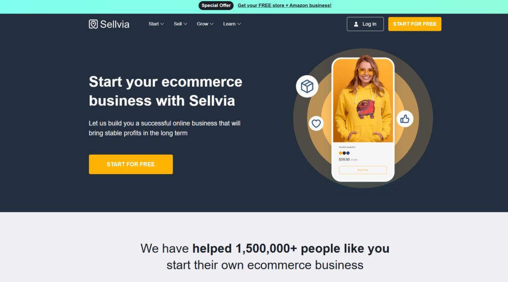
Task: Click the Sellvia logo icon
Action: pos(93,24)
